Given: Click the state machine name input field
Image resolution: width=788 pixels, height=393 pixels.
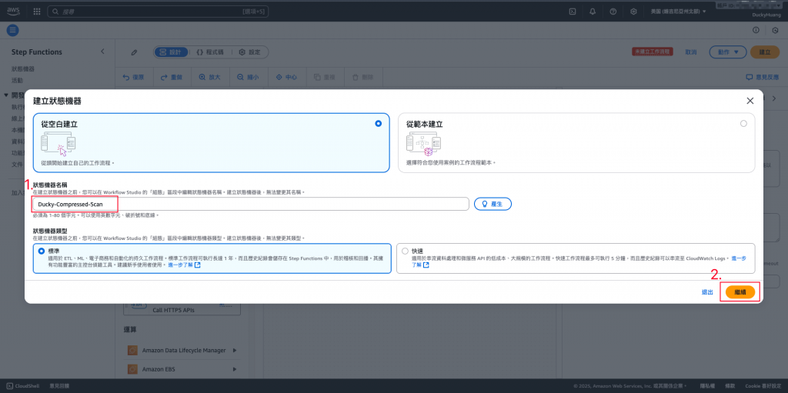Looking at the screenshot, I should point(251,204).
